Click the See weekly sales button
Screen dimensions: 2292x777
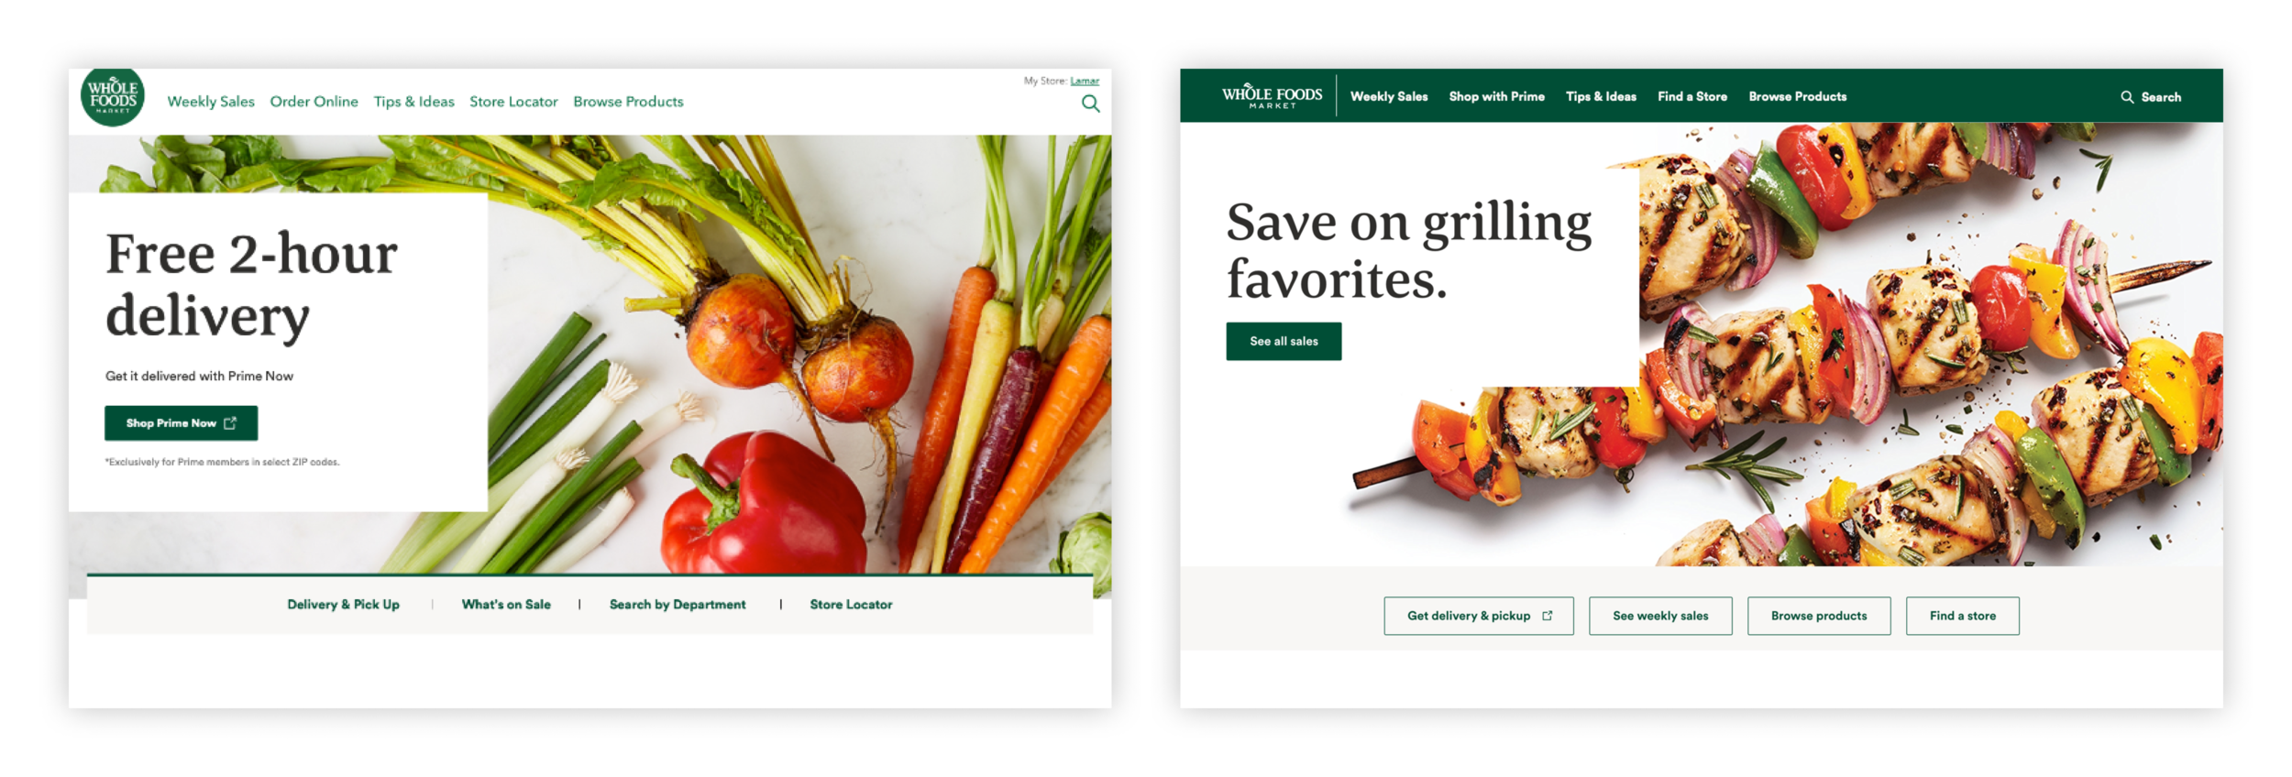tap(1660, 616)
